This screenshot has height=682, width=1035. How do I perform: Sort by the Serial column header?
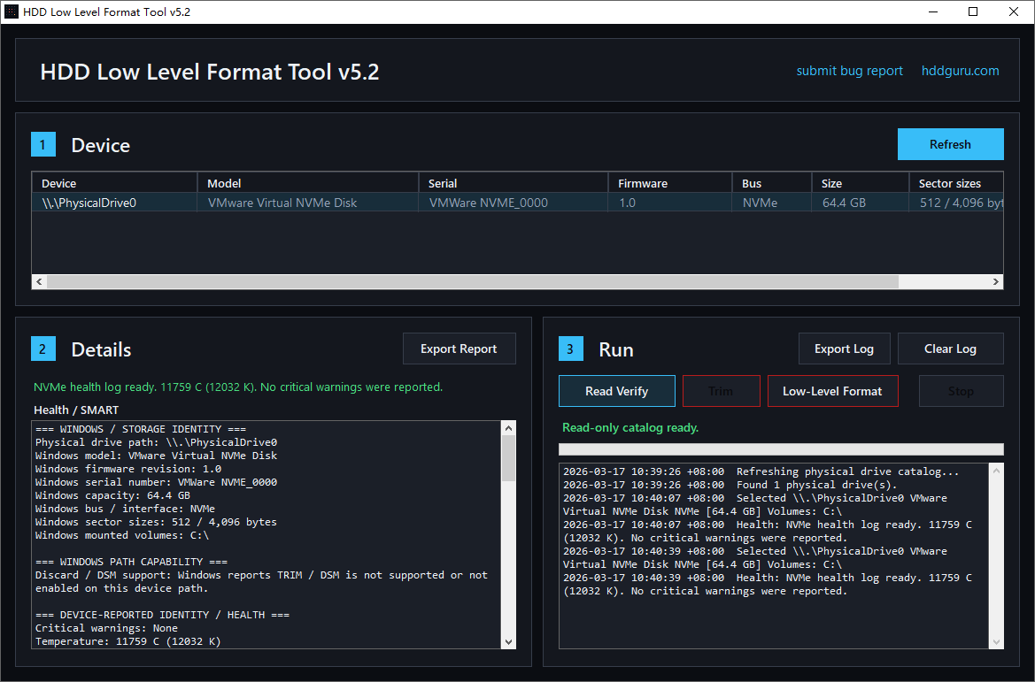[512, 183]
